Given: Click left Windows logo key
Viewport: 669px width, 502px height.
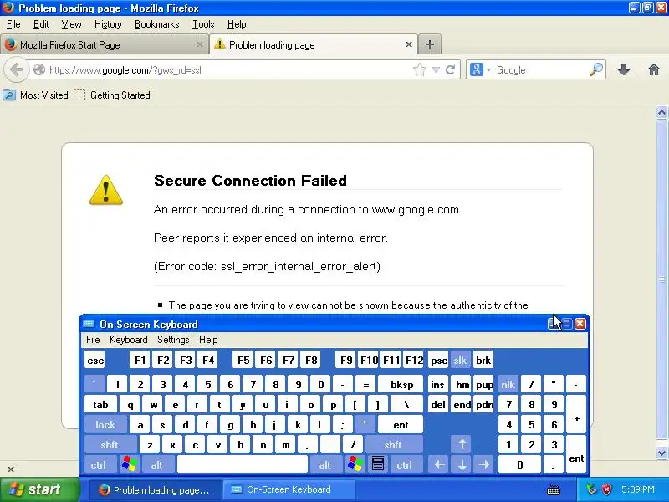Looking at the screenshot, I should click(x=130, y=464).
